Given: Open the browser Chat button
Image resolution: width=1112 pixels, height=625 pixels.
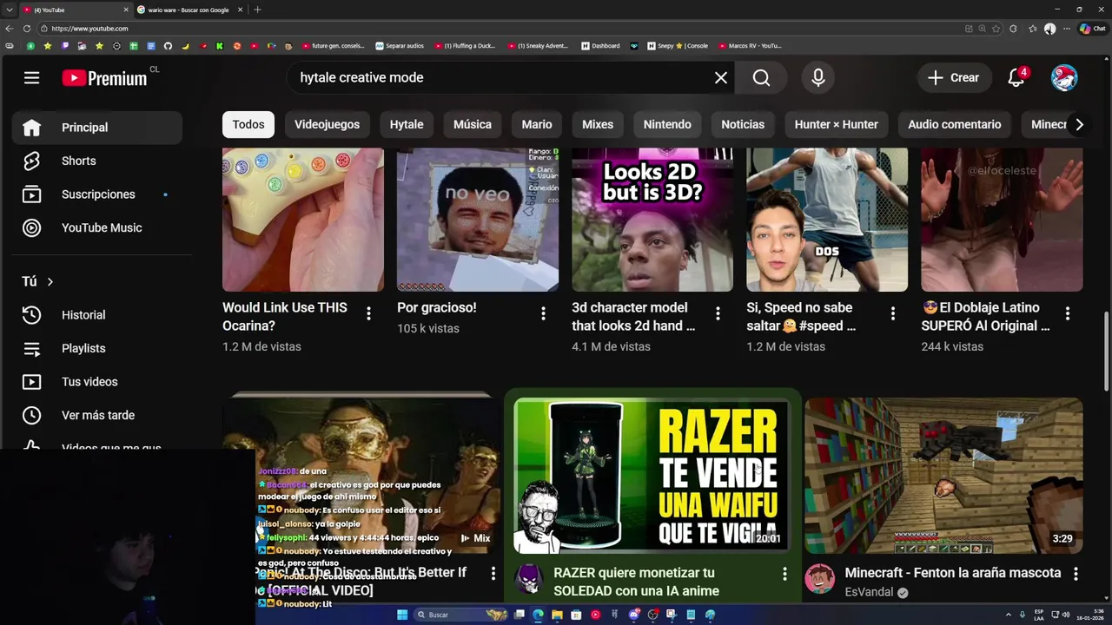Looking at the screenshot, I should pyautogui.click(x=1092, y=29).
